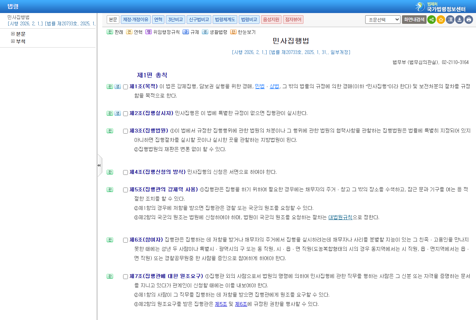
Task: Open 판례 icon for 제3조(집행법원)
Action: point(110,131)
